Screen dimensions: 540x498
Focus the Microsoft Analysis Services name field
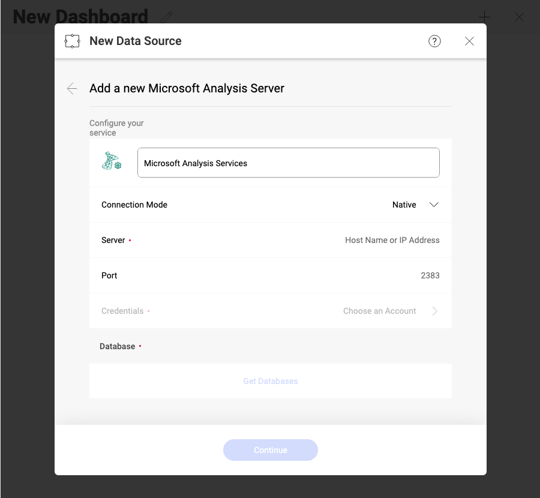tap(288, 163)
